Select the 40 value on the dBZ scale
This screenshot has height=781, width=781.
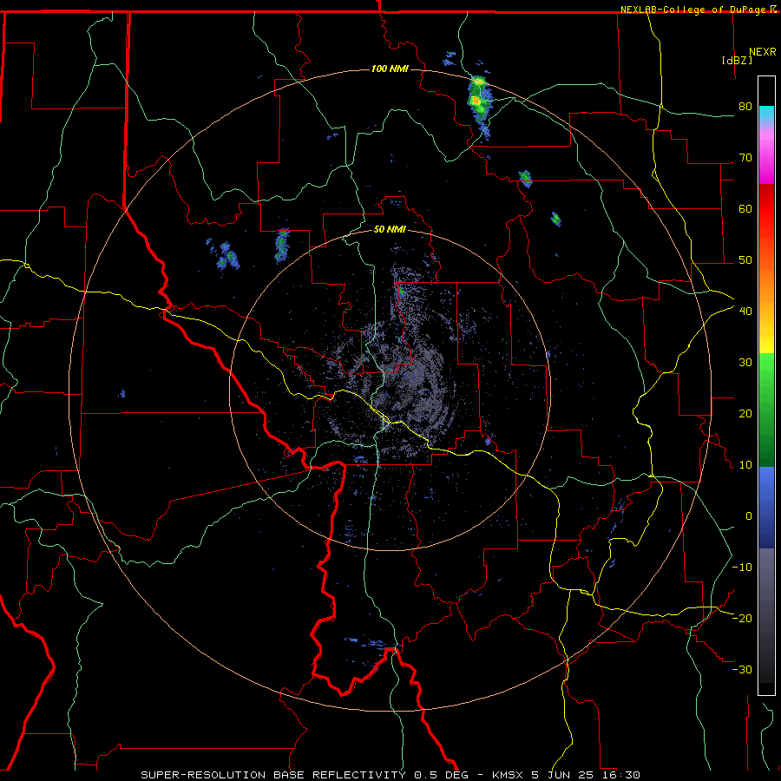[745, 312]
